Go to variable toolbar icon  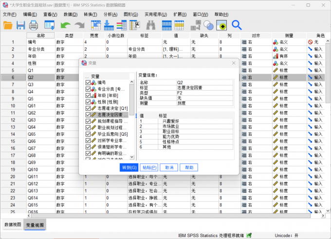(109, 25)
